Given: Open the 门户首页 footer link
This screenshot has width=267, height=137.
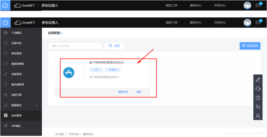Looking at the screenshot, I should [x=59, y=134].
